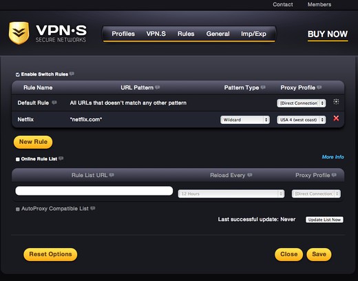358x281 pixels.
Task: Open the More Info link
Action: coord(333,157)
